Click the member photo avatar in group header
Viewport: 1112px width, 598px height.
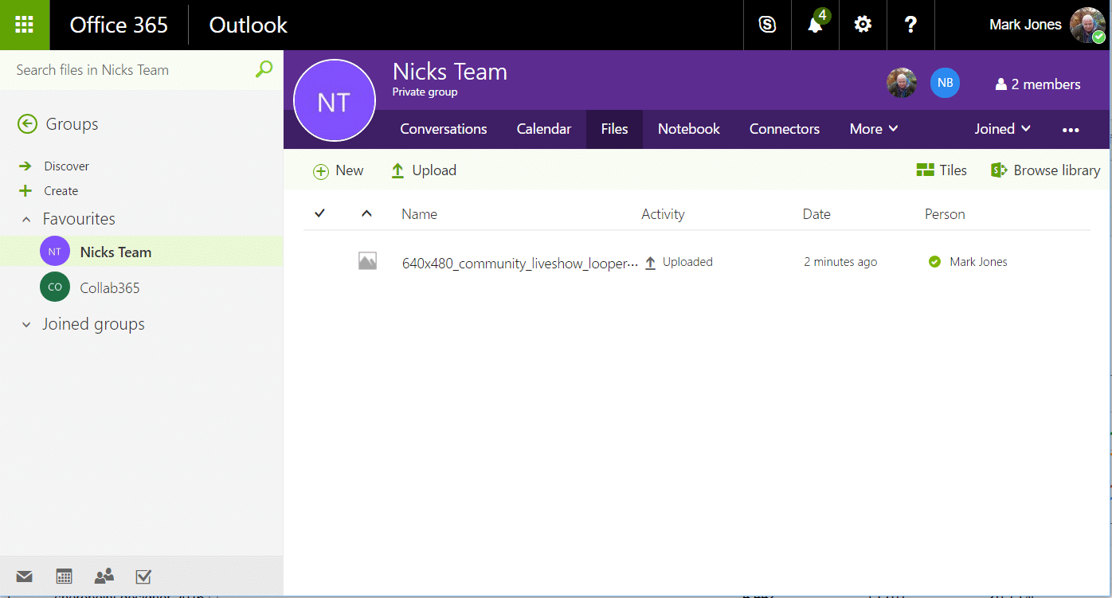[902, 83]
